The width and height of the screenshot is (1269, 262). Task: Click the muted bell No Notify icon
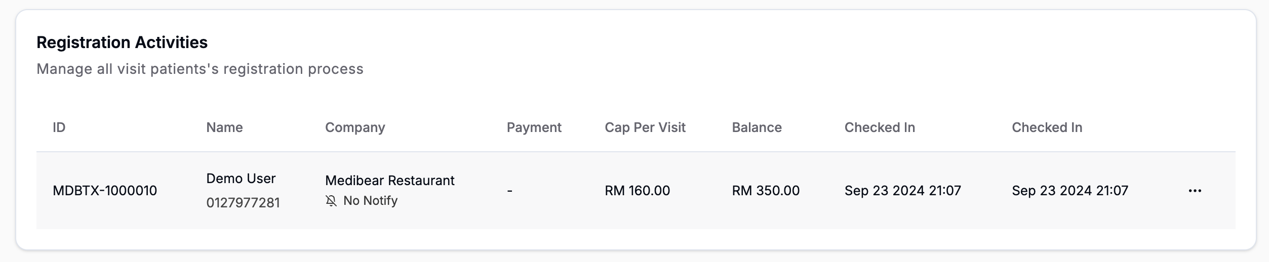331,201
